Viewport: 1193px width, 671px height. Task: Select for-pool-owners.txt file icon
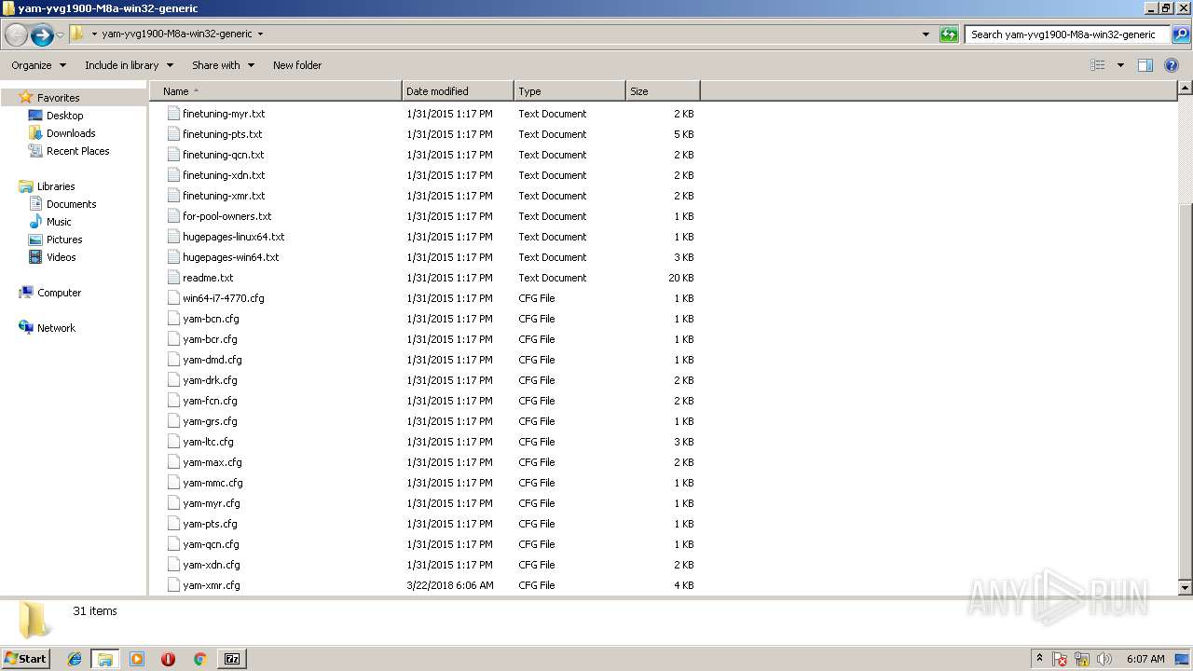coord(173,216)
